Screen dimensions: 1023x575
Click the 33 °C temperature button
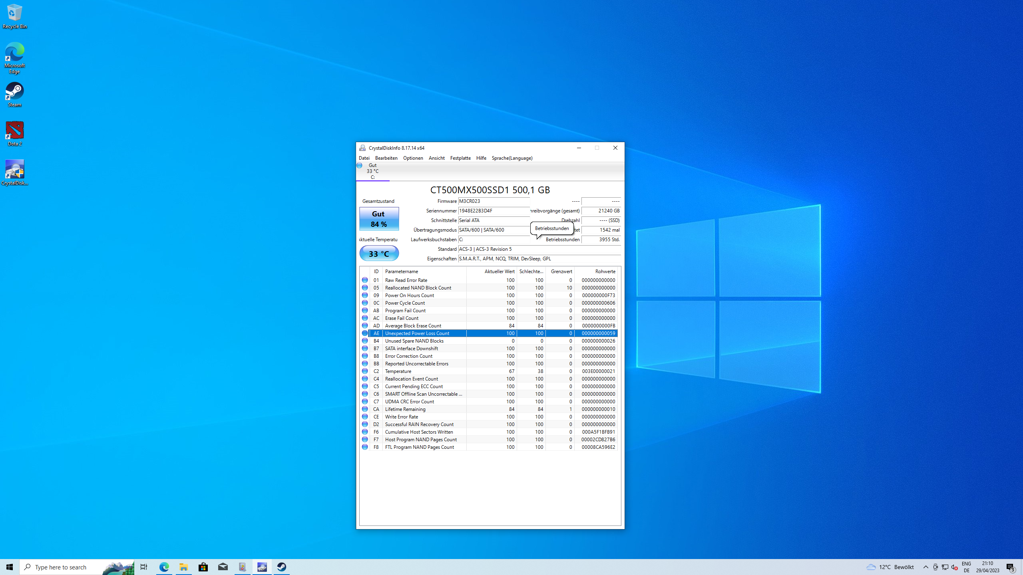[379, 254]
